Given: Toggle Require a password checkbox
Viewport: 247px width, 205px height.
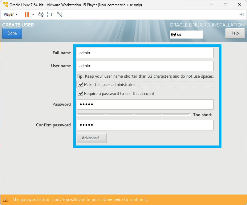Looking at the screenshot, I should click(80, 93).
